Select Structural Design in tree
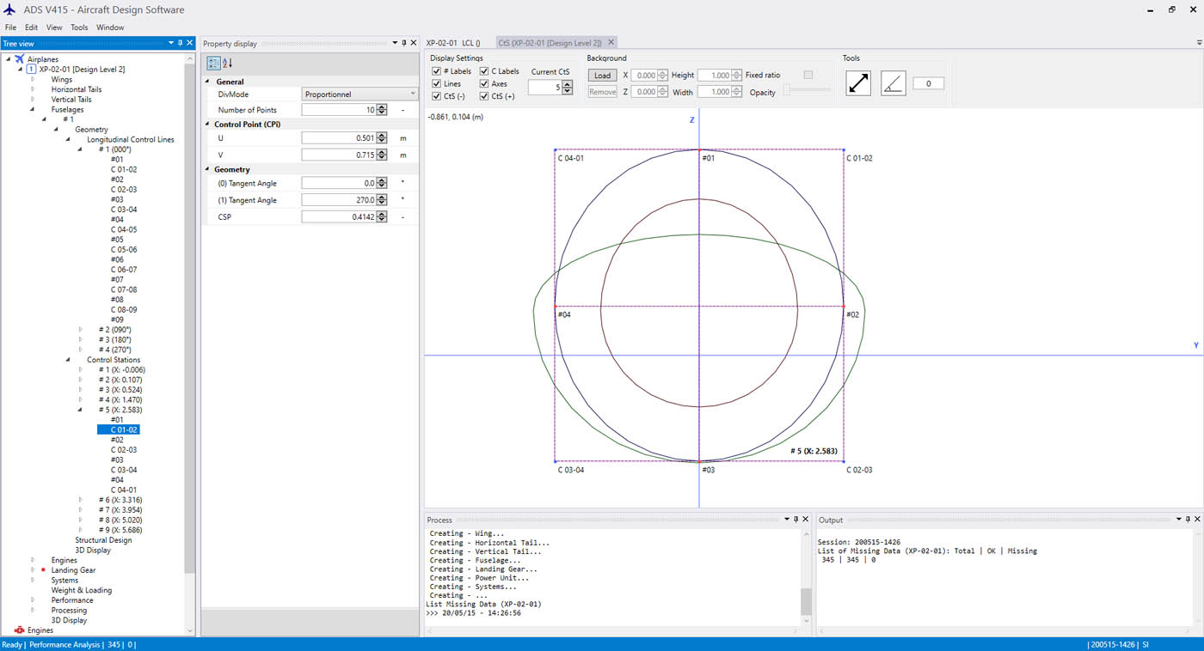This screenshot has height=651, width=1204. pyautogui.click(x=103, y=540)
